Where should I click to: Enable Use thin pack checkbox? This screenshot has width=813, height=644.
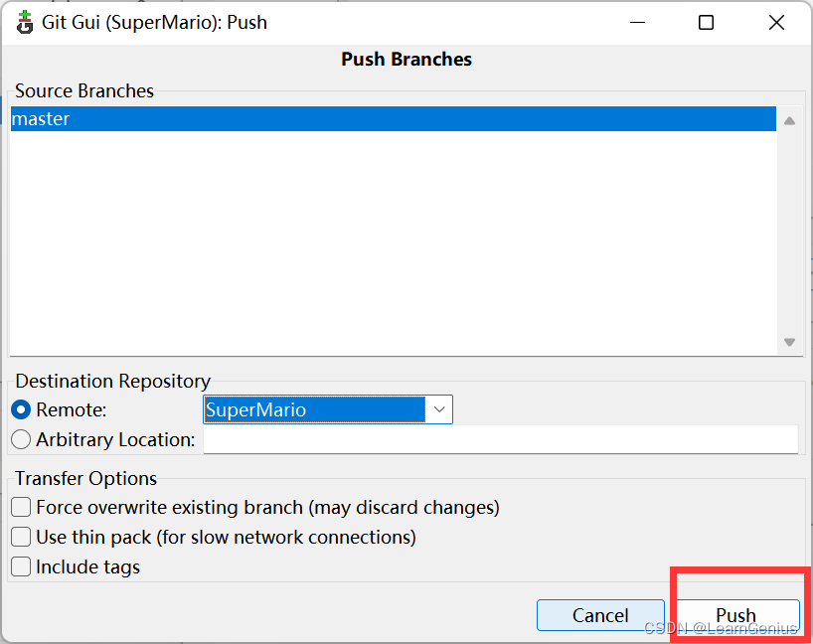(x=21, y=538)
